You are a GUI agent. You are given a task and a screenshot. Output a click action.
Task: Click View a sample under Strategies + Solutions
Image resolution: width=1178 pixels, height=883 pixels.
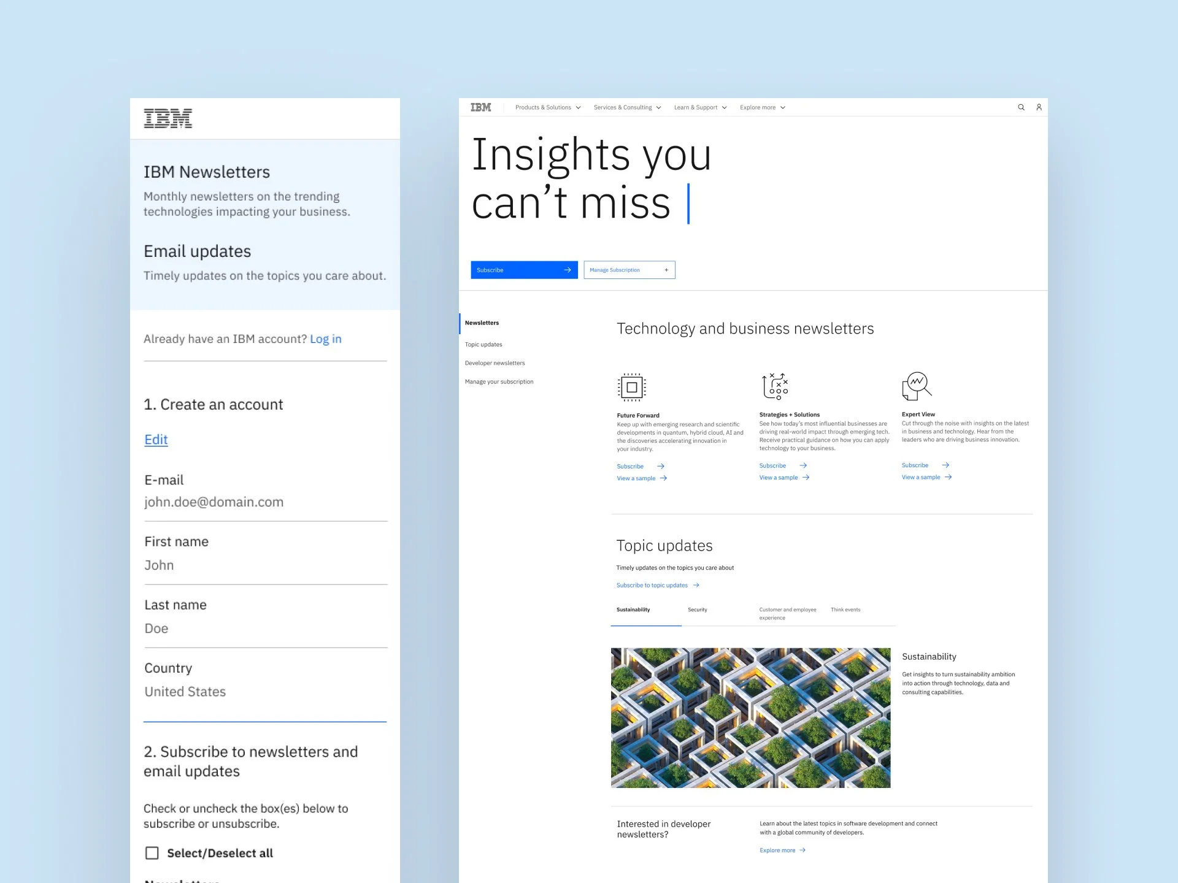point(779,478)
